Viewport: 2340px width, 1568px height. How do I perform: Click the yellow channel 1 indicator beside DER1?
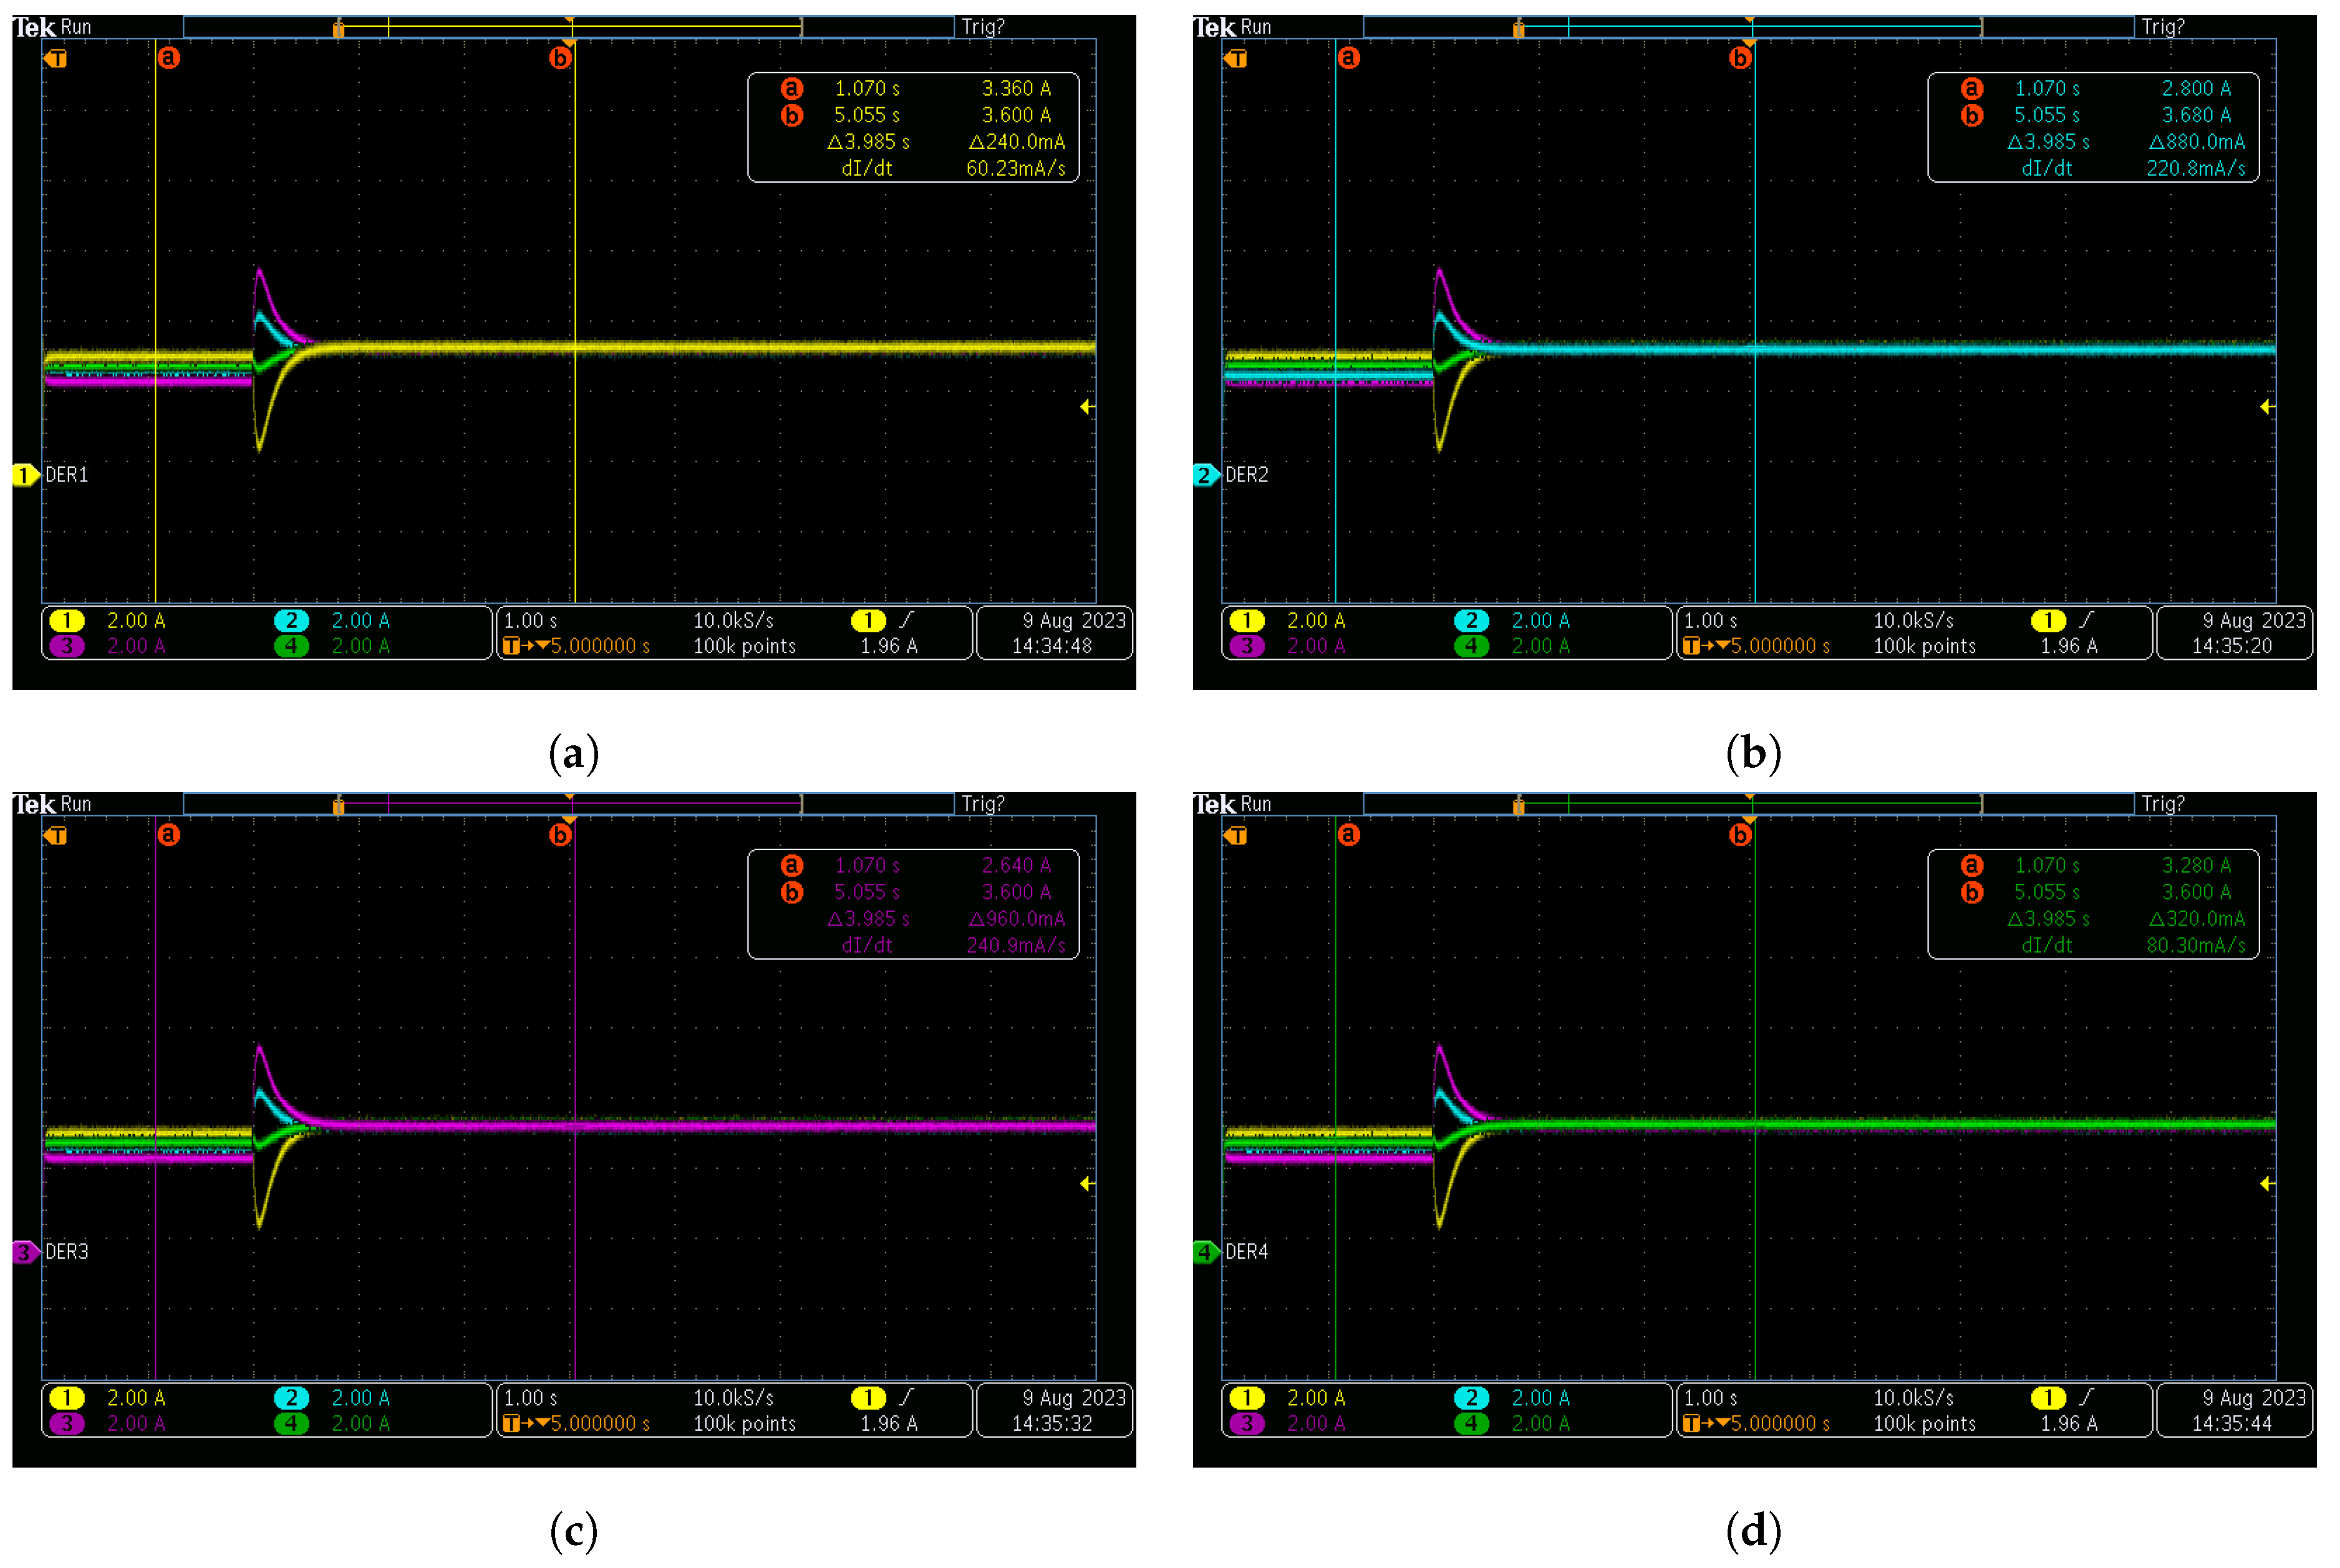[24, 475]
